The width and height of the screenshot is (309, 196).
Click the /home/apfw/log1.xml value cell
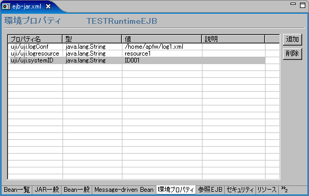coord(162,47)
